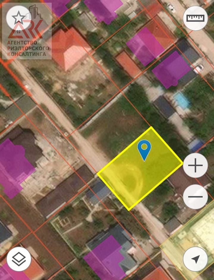Center map on my location arrow
Screen dimensions: 214x280
click(x=195, y=259)
